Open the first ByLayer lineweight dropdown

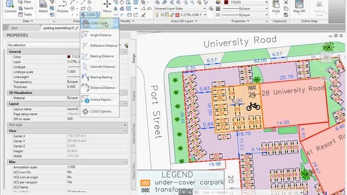pyautogui.click(x=266, y=9)
